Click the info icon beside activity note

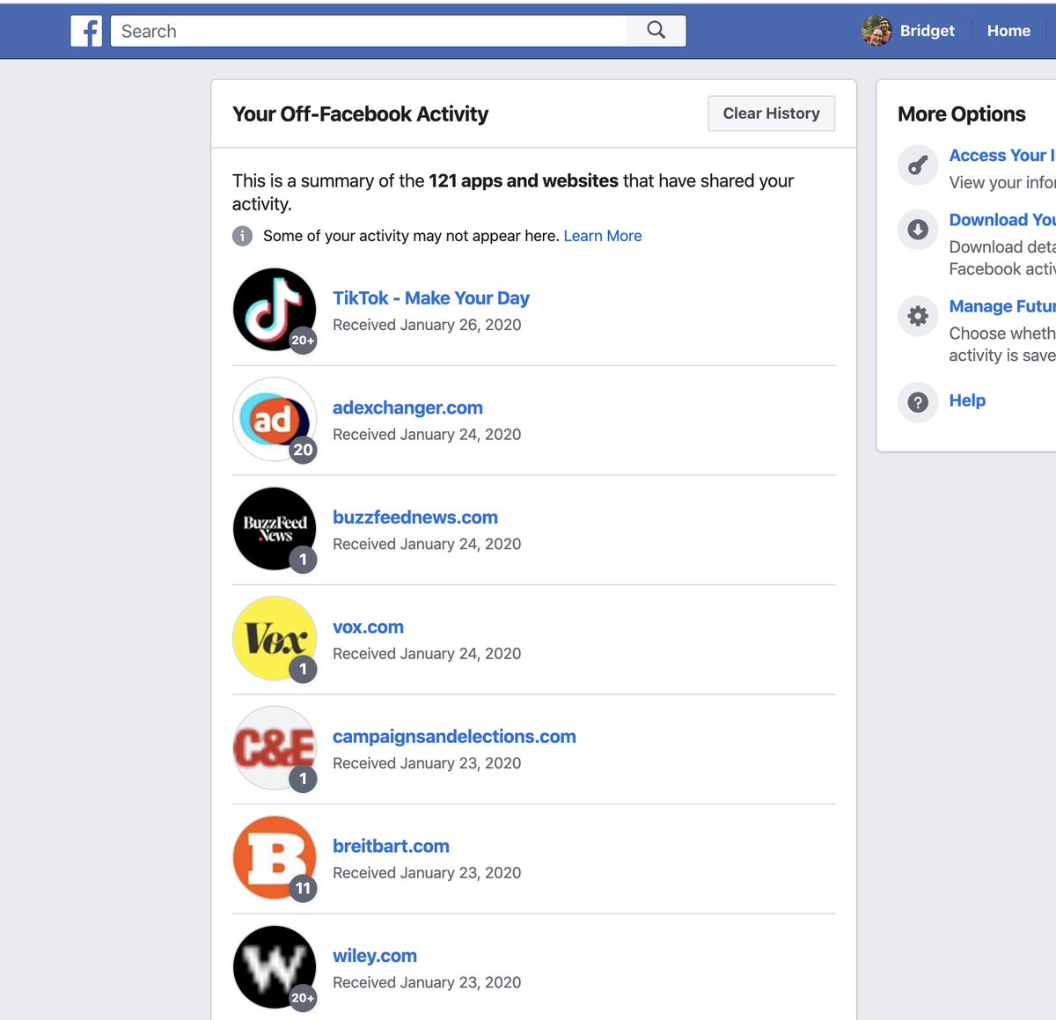click(x=242, y=236)
